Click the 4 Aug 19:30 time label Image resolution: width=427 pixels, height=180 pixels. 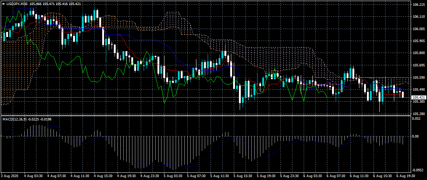click(125, 176)
